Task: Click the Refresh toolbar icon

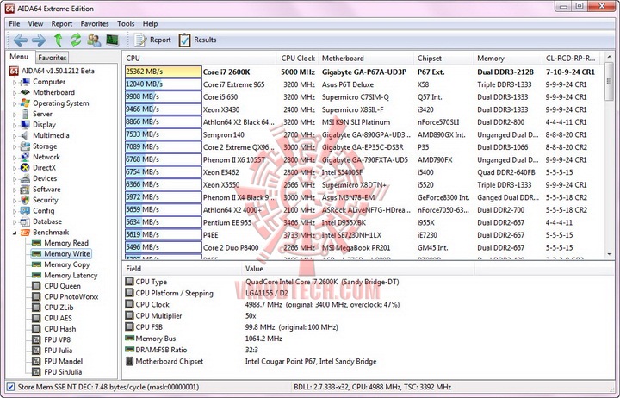Action: (76, 40)
